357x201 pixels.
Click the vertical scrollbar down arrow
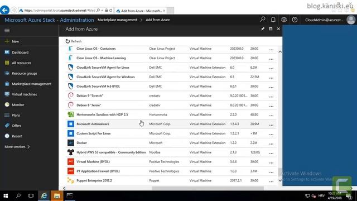(280, 180)
